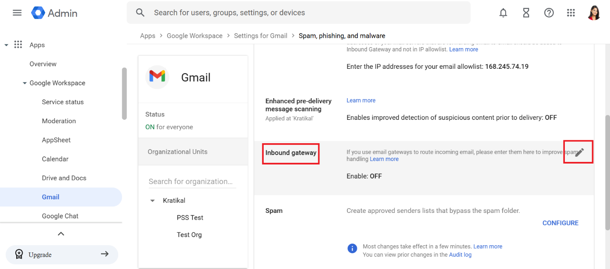Click Learn more for Enhanced pre-delivery scanning
This screenshot has height=269, width=610.
[x=361, y=100]
